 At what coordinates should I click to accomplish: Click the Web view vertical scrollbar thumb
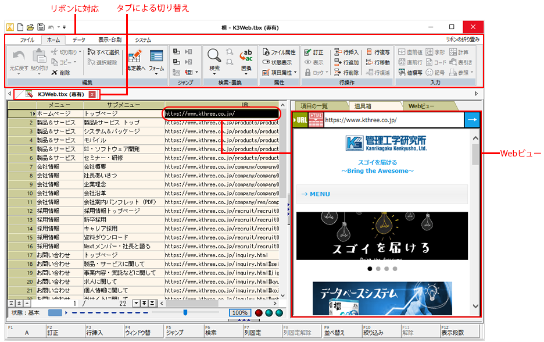point(475,154)
